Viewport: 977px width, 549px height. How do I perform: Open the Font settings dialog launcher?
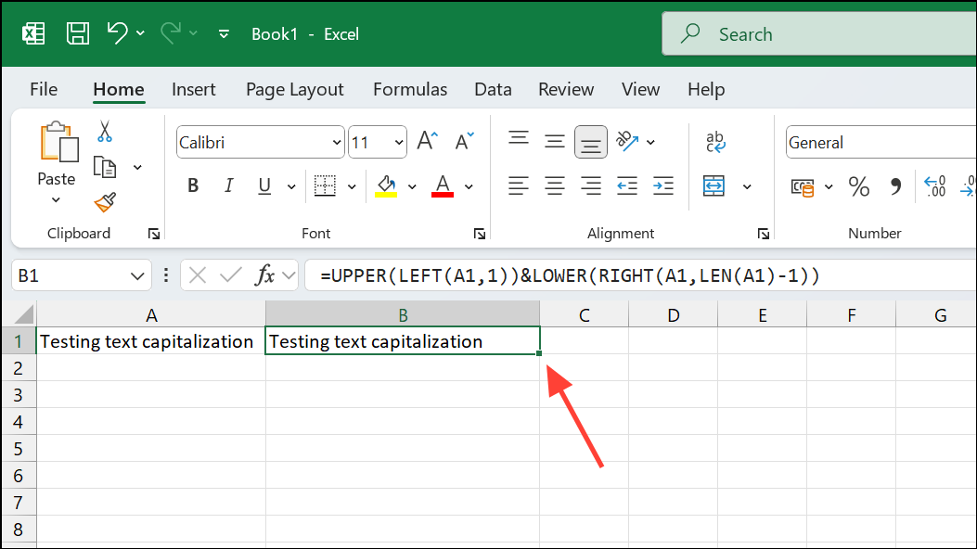480,234
